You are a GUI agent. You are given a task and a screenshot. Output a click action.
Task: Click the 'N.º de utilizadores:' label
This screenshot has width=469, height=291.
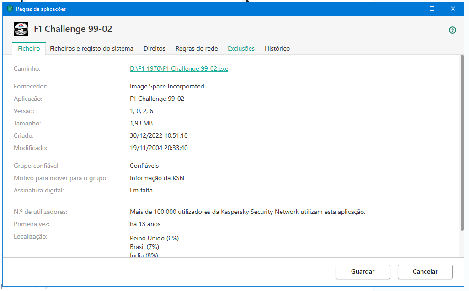pos(40,212)
